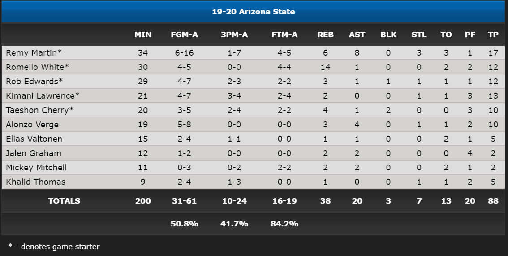Select Alonzo Verge player row

pyautogui.click(x=253, y=125)
